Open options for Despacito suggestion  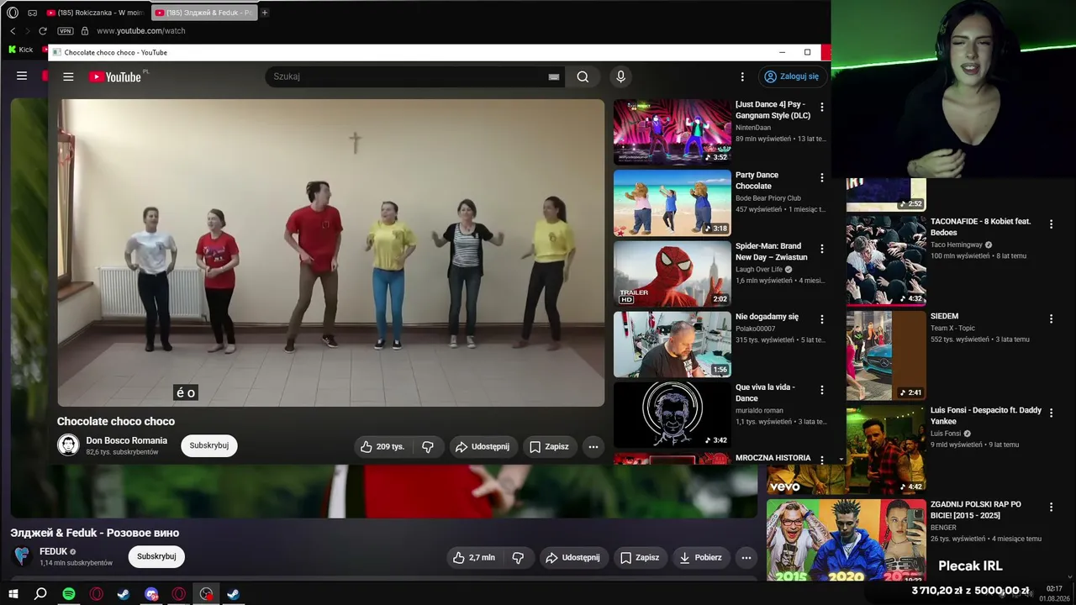1051,413
